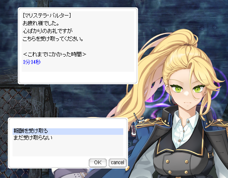Click the OK button
Screen dimensions: 228x178
tap(98, 162)
